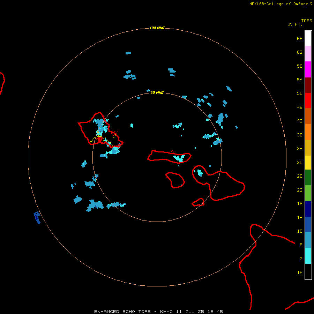Screen dimensions: 314x314
Task: Click legend value 34
Action: (300, 149)
